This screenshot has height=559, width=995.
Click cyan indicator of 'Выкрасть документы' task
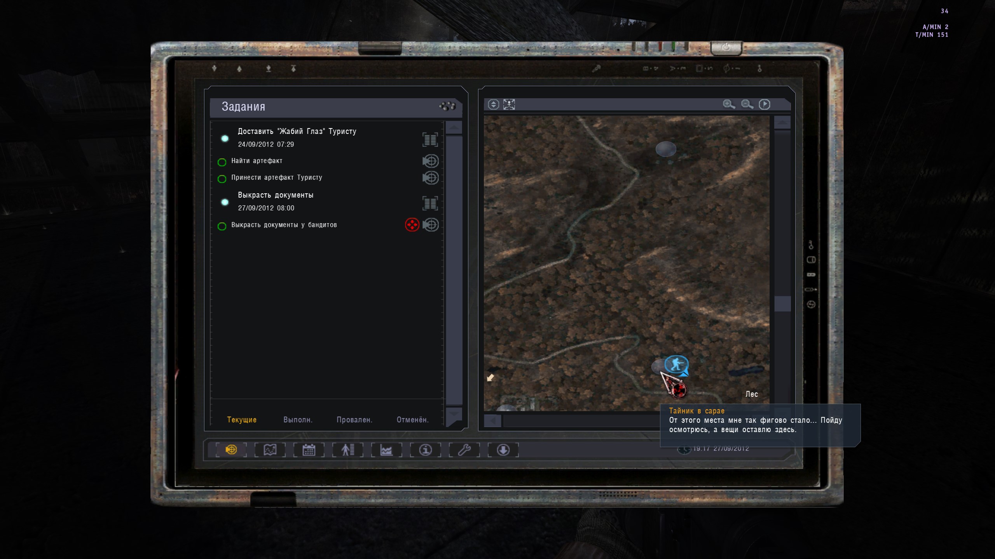click(x=225, y=202)
